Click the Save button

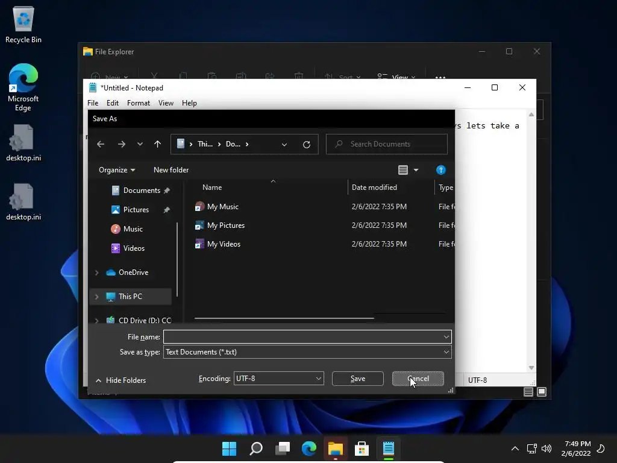tap(358, 379)
